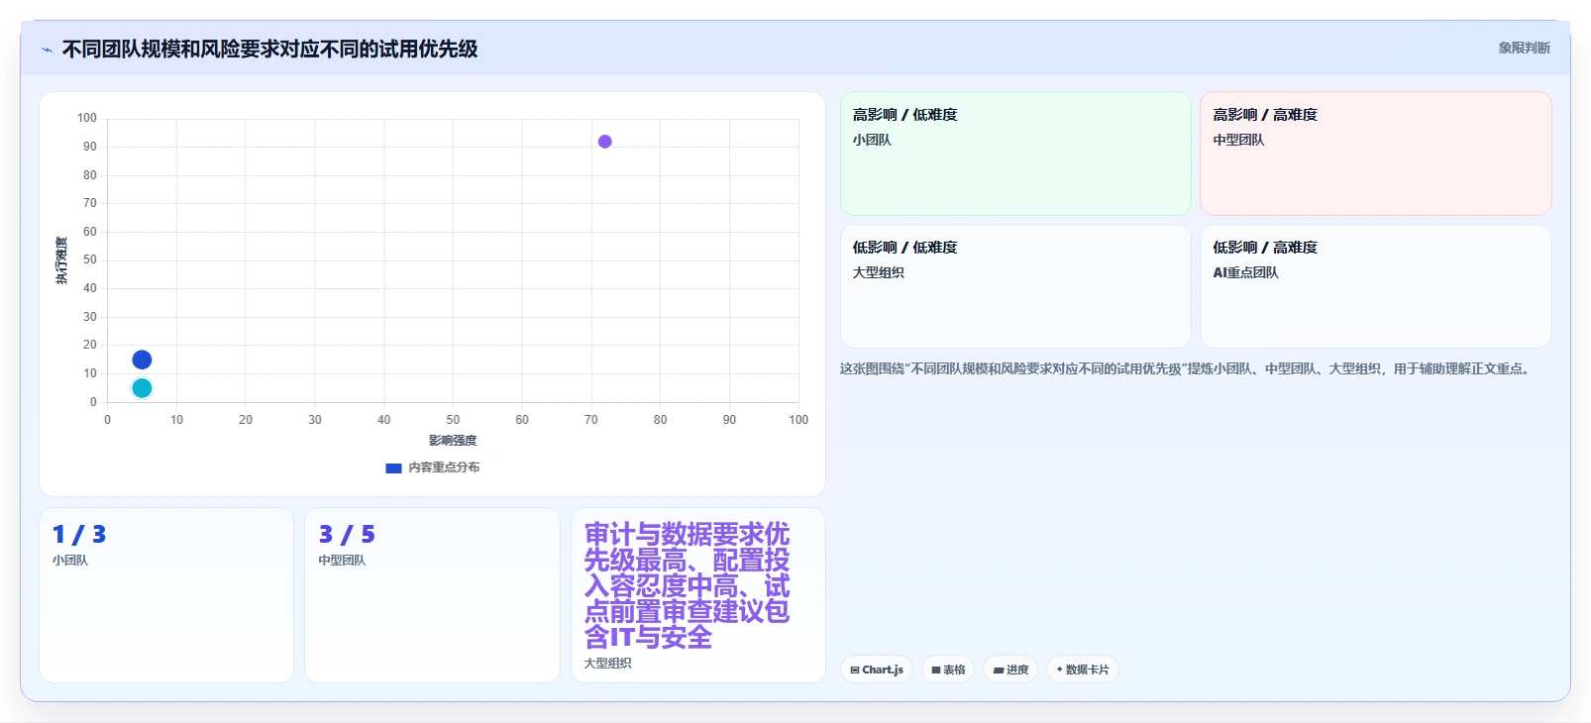
Task: Toggle the 内容重点分布 legend swatch
Action: pyautogui.click(x=393, y=467)
